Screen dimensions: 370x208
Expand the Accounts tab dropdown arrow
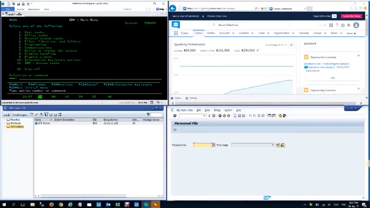click(x=233, y=33)
